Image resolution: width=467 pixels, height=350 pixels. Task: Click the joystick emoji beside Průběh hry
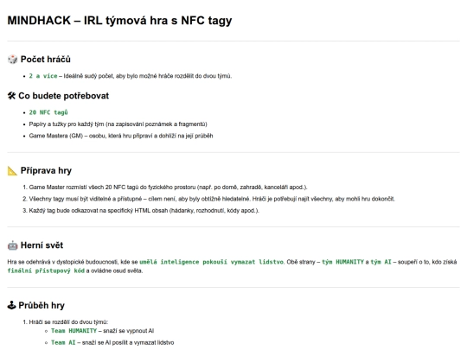pos(11,305)
